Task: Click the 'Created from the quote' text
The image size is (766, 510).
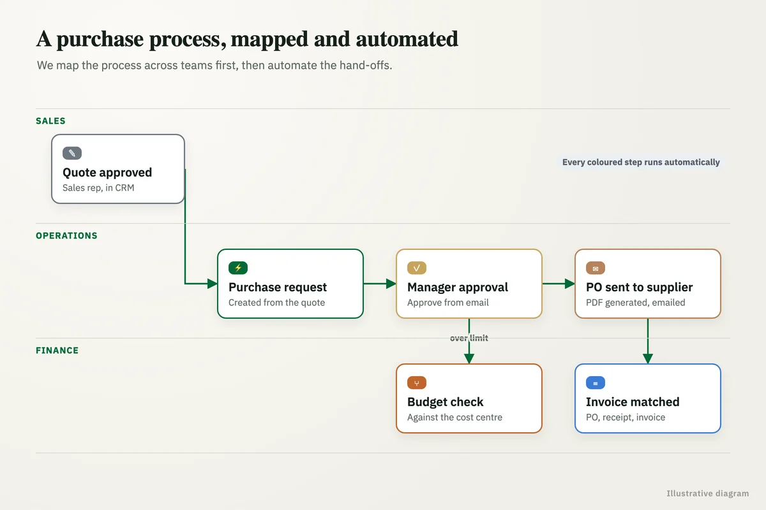Action: (x=276, y=302)
